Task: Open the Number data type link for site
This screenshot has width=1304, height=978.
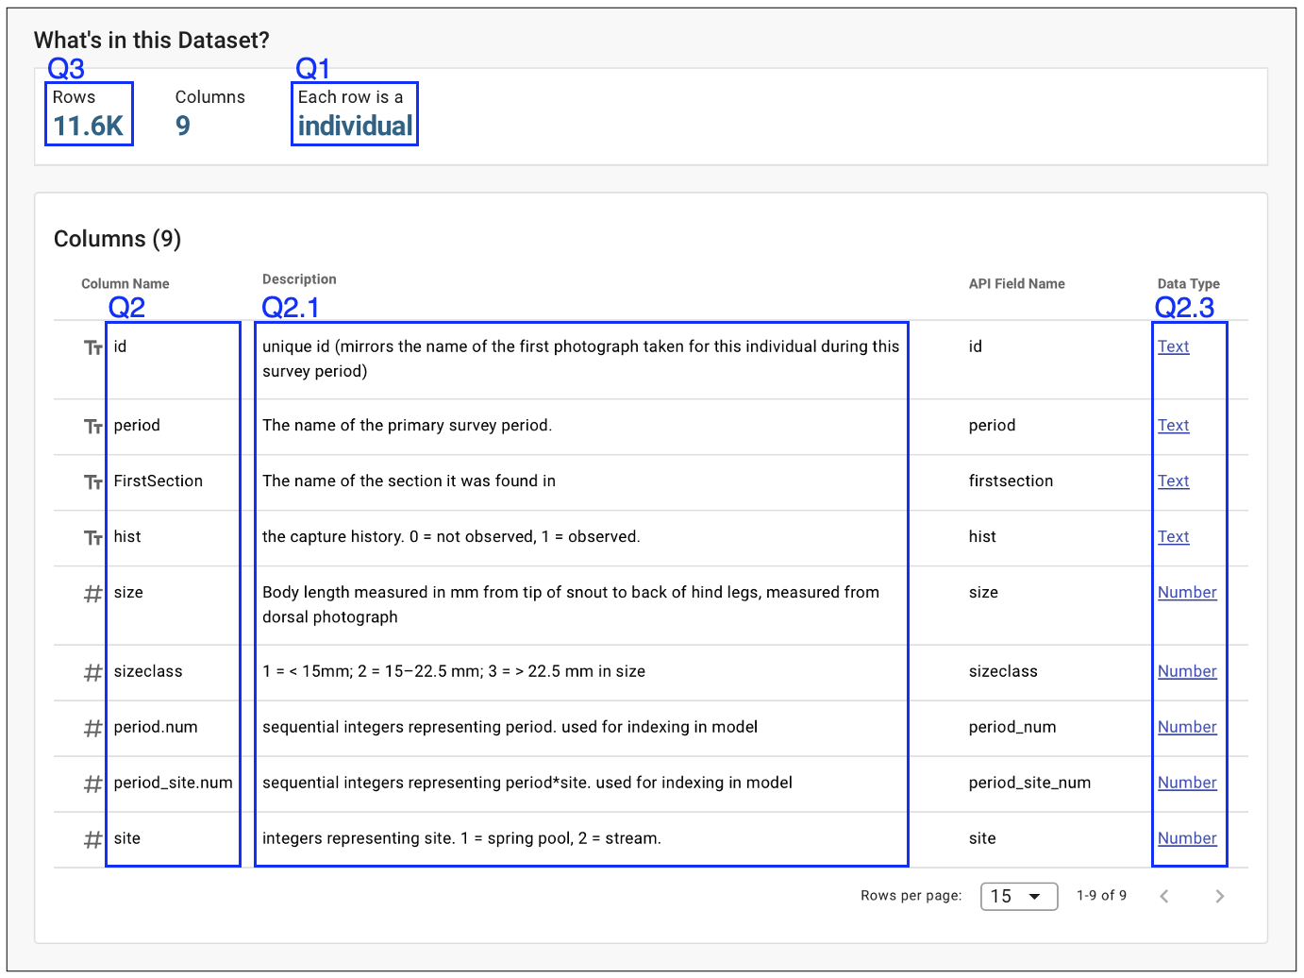Action: (1187, 838)
